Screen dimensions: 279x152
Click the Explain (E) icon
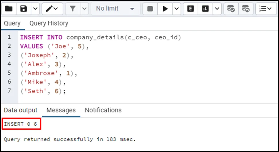tap(190, 9)
